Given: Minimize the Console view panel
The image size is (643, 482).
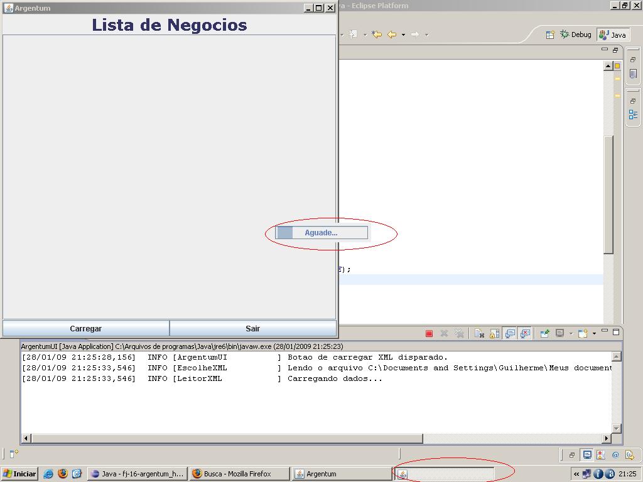Looking at the screenshot, I should click(x=605, y=330).
